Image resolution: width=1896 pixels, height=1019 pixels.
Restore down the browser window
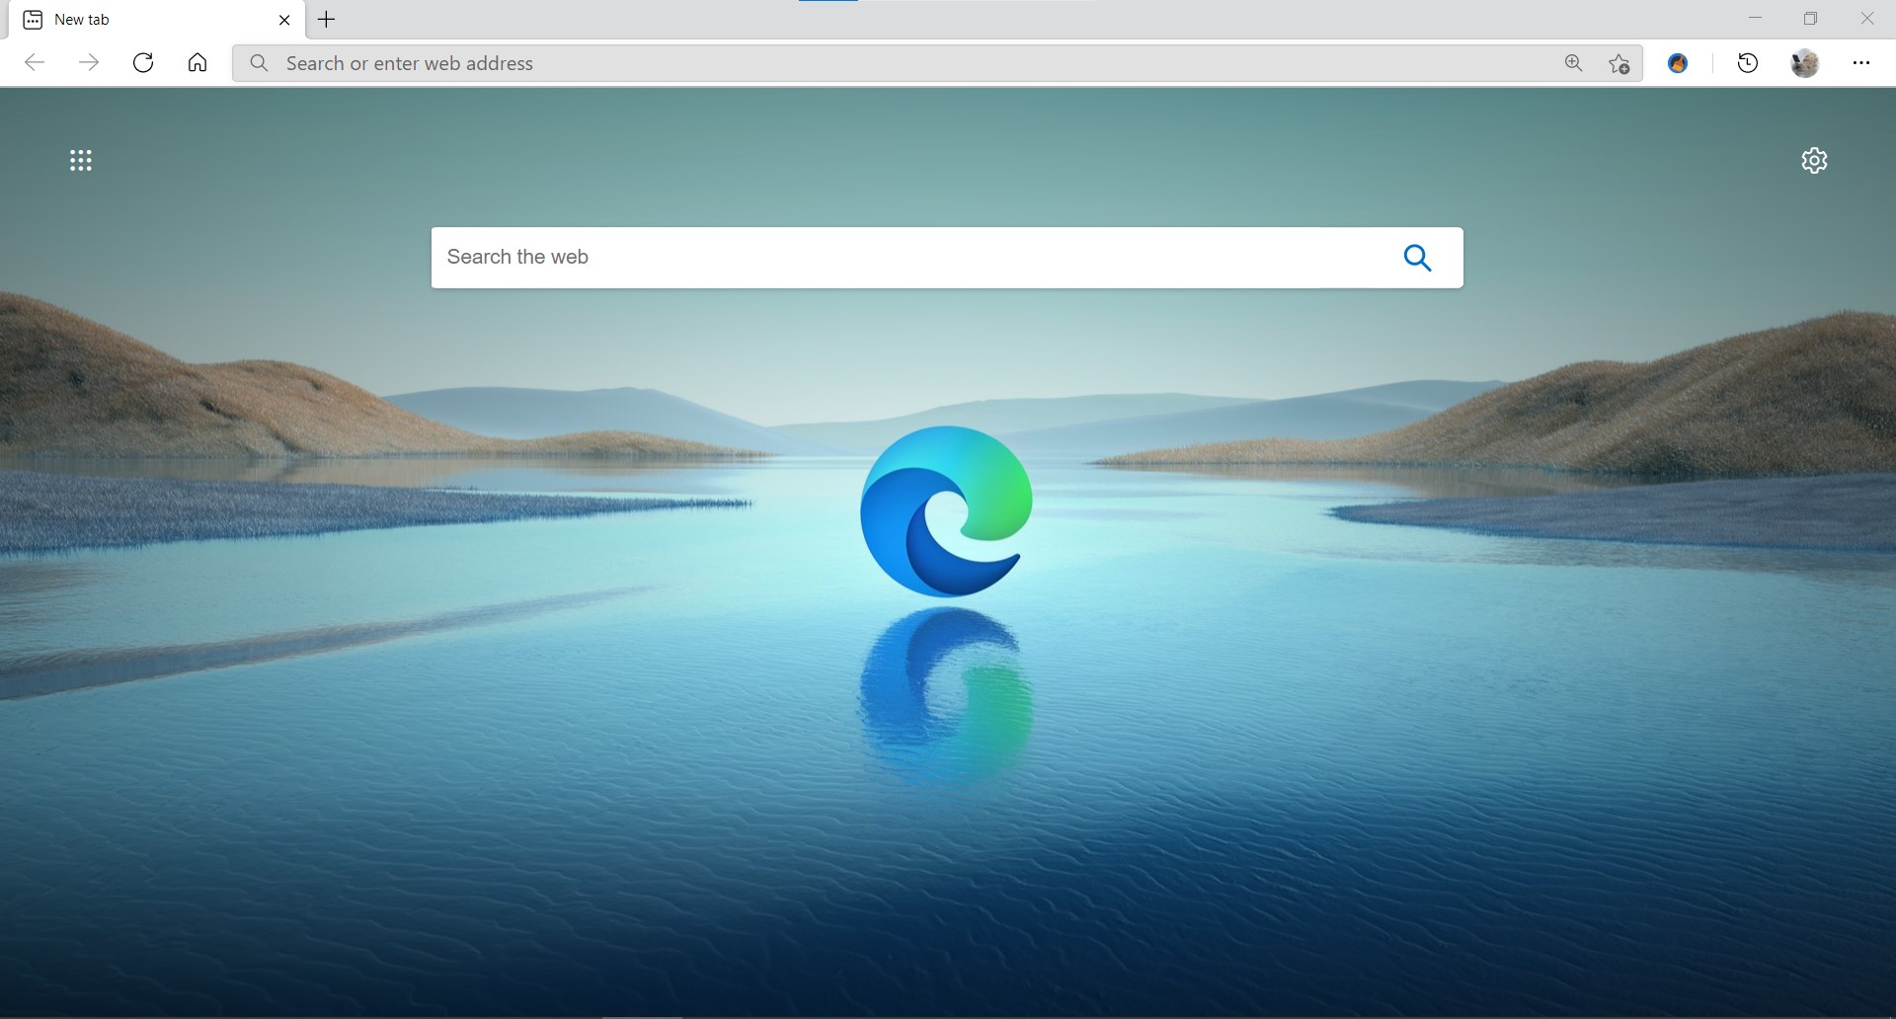coord(1810,19)
